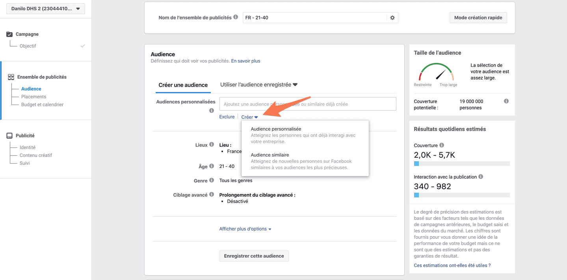The height and width of the screenshot is (280, 567).
Task: Select Audience similaire menu option
Action: 270,155
